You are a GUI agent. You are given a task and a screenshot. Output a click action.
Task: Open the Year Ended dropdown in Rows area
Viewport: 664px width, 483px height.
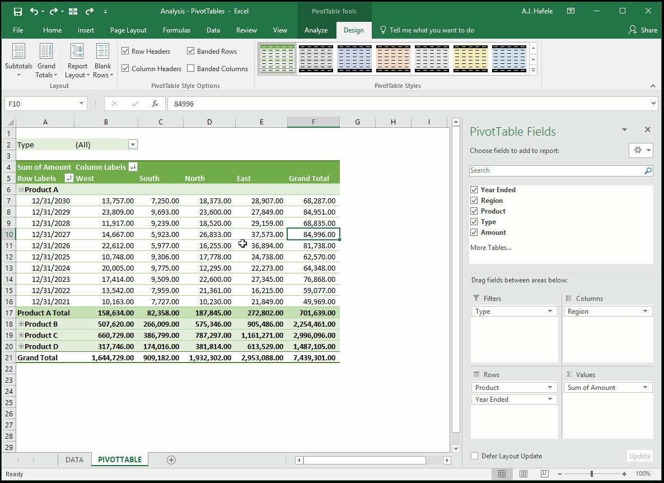550,399
